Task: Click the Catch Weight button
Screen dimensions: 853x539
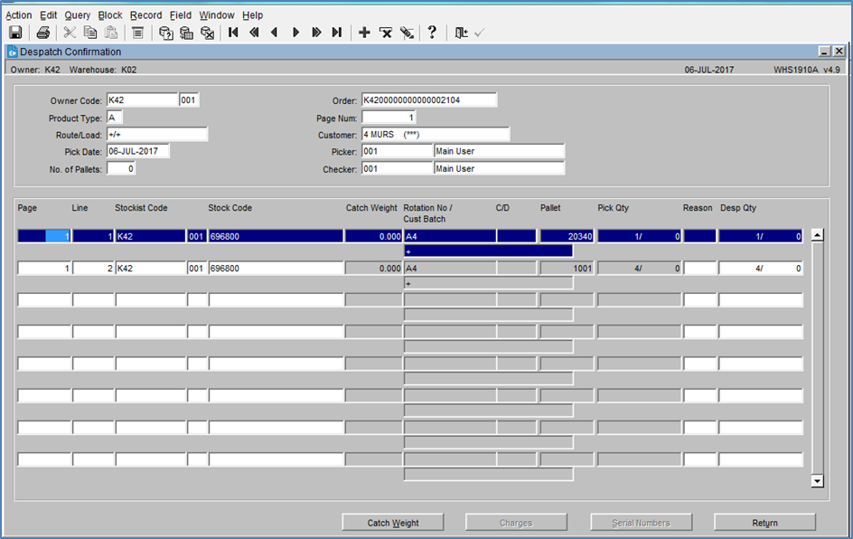Action: [x=393, y=523]
